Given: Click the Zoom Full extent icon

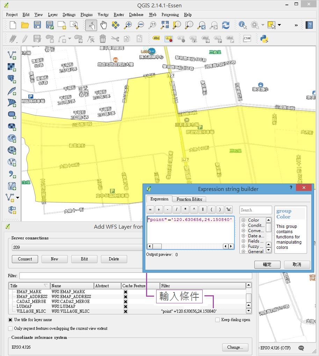Looking at the screenshot, I should click(165, 25).
